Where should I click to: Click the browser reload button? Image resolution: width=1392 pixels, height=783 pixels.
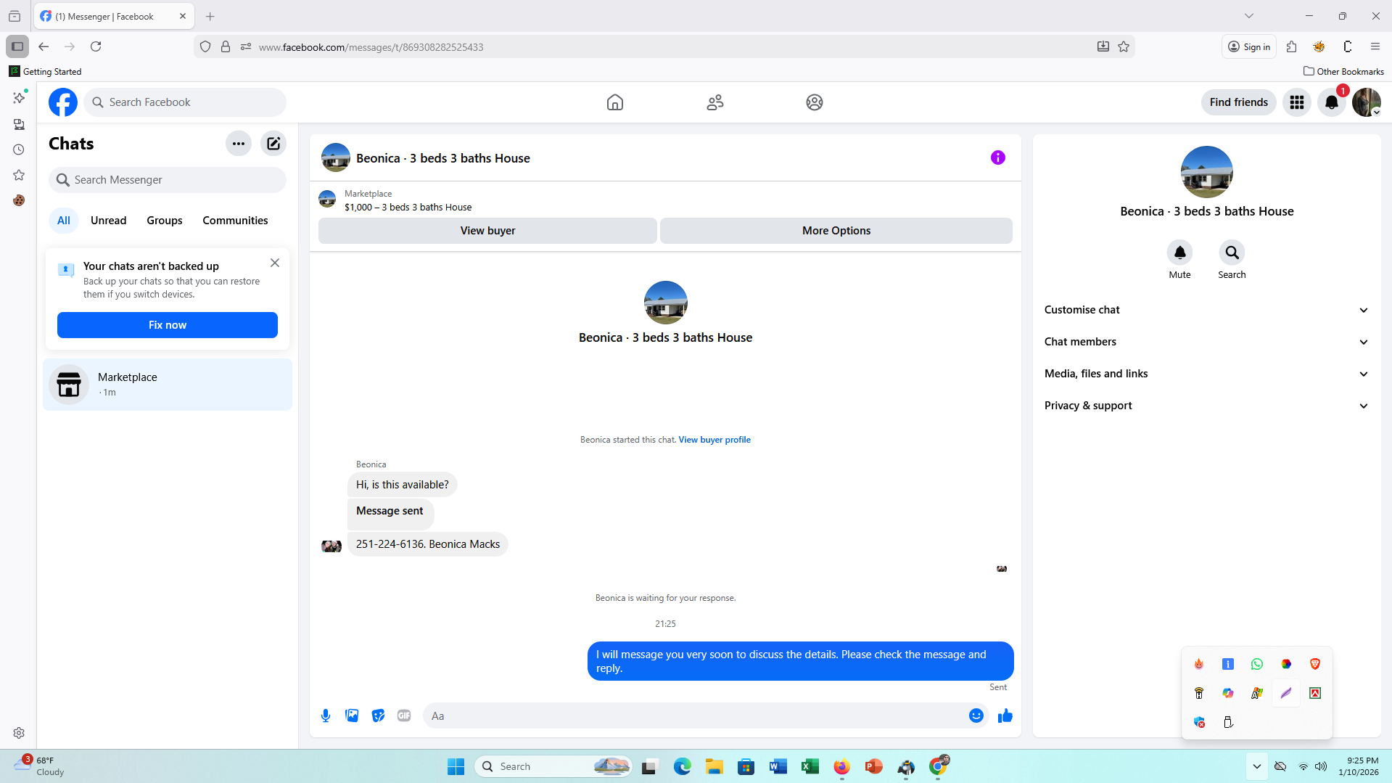click(96, 46)
